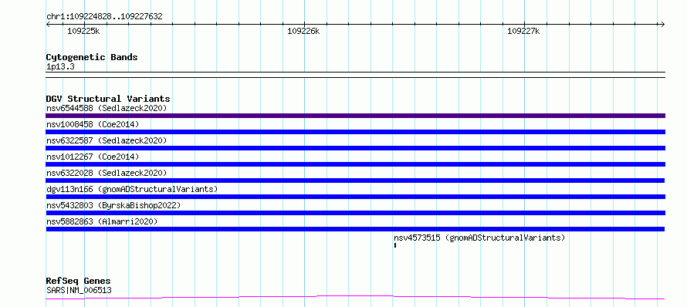Image resolution: width=687 pixels, height=307 pixels.
Task: Click the right arrow of the ruler
Action: pos(662,24)
